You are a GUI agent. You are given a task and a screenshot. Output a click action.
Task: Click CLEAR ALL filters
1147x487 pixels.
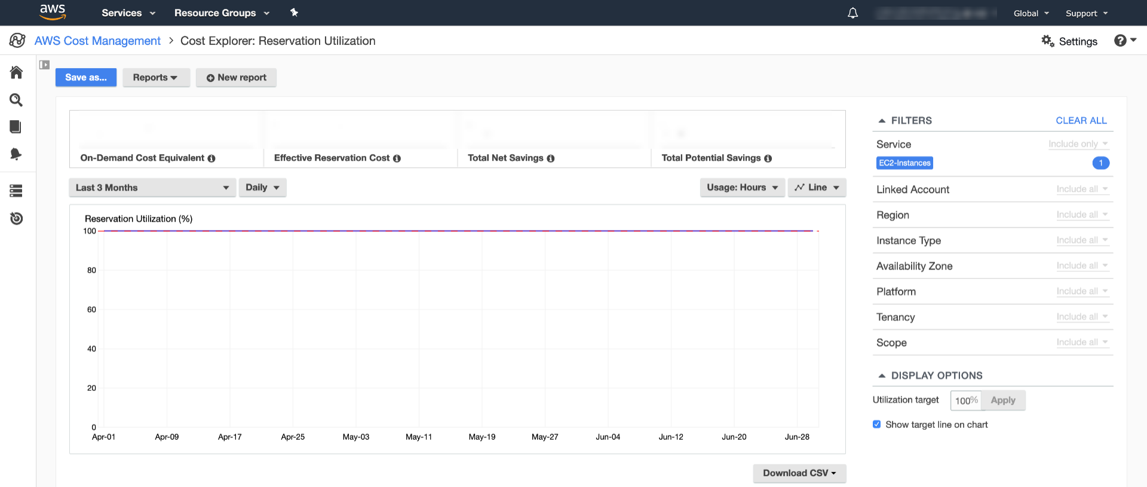tap(1081, 121)
